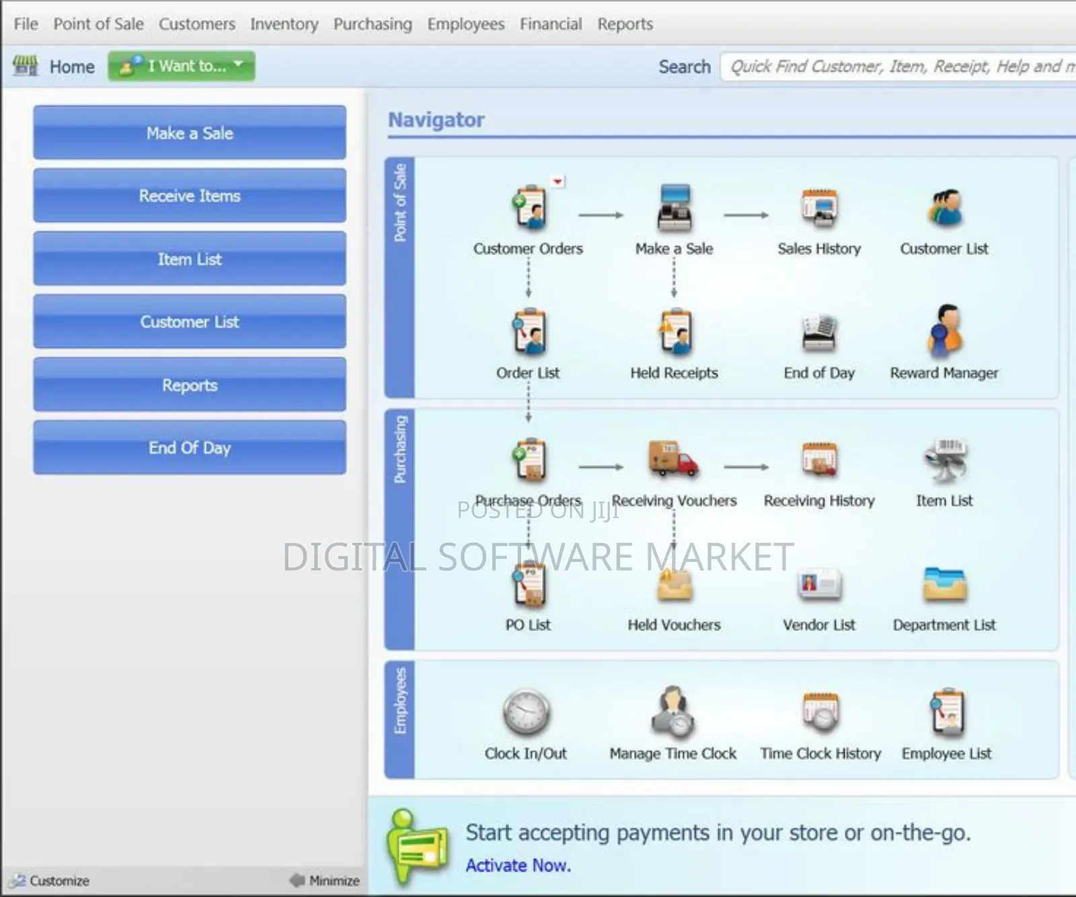The width and height of the screenshot is (1076, 897).
Task: Expand the I Want to... dropdown
Action: point(180,65)
